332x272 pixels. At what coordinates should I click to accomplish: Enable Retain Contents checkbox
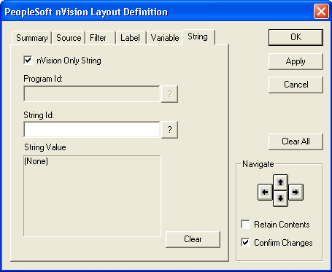(245, 224)
